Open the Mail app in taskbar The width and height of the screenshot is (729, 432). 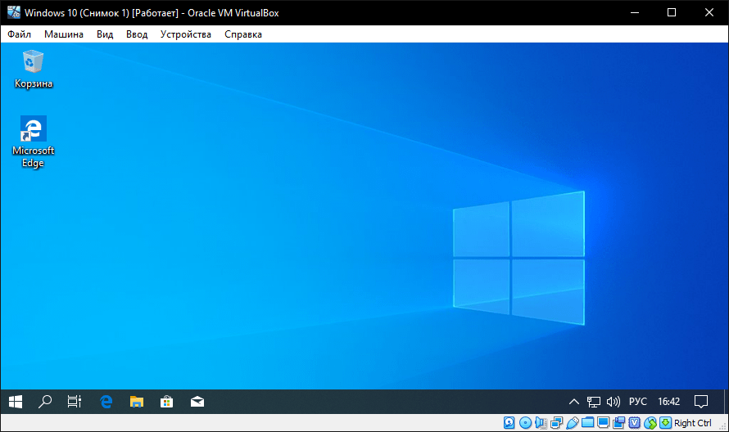197,402
